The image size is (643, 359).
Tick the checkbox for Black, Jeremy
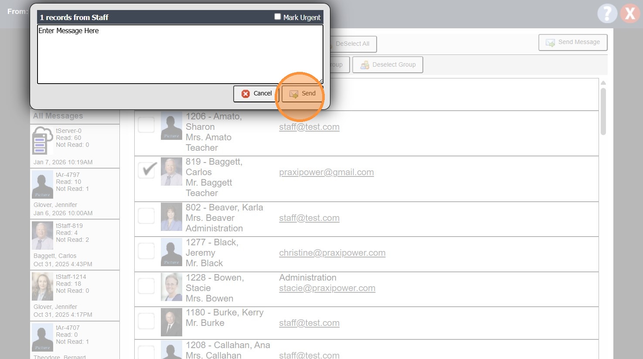click(x=146, y=251)
